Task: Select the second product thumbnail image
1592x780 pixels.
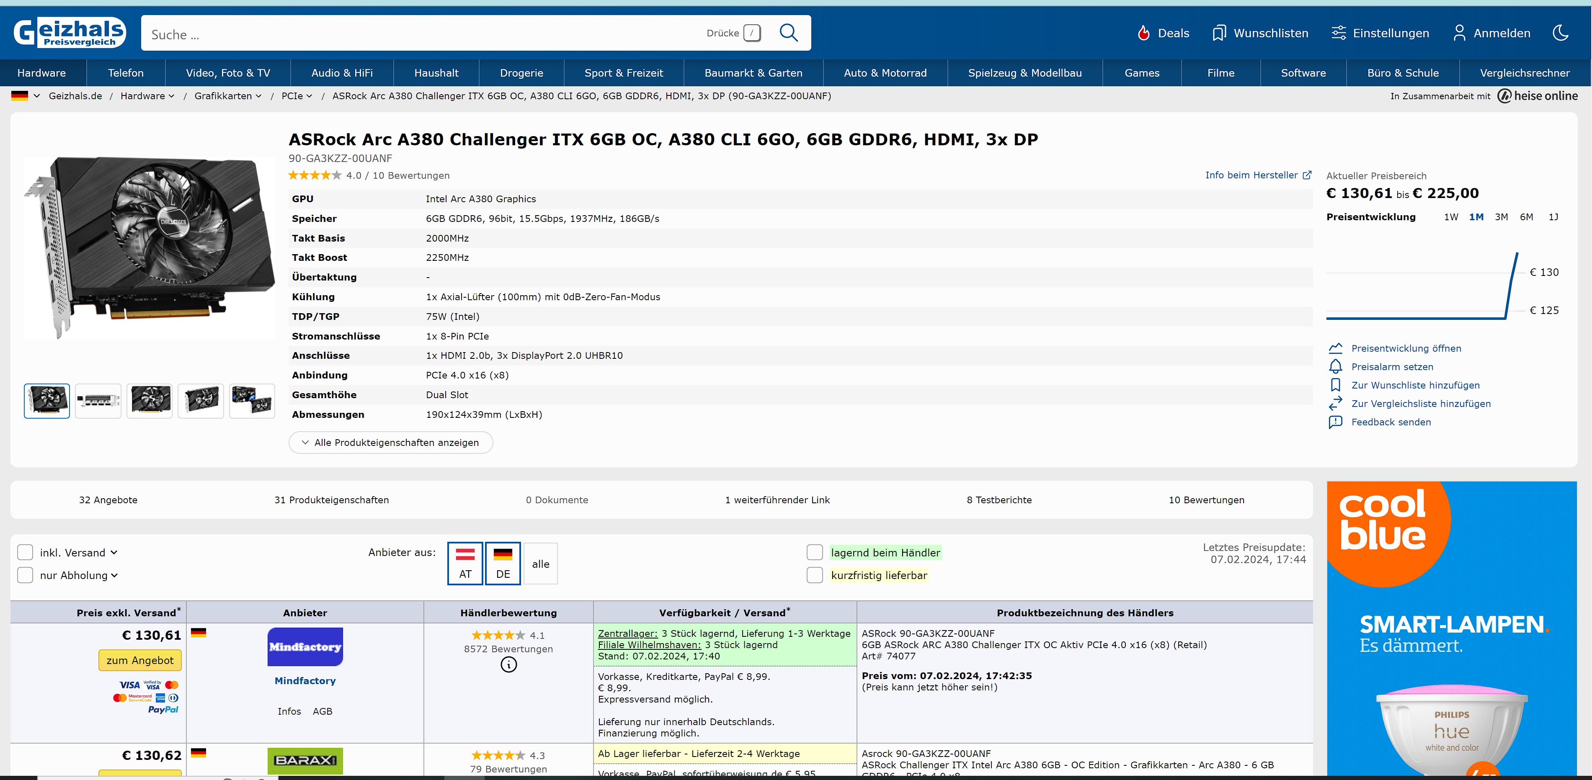Action: point(98,401)
